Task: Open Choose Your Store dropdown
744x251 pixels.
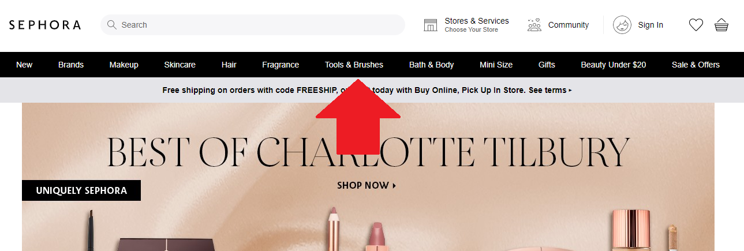Action: coord(471,29)
